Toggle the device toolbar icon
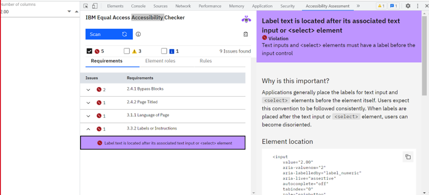Image resolution: width=429 pixels, height=195 pixels. (x=95, y=6)
